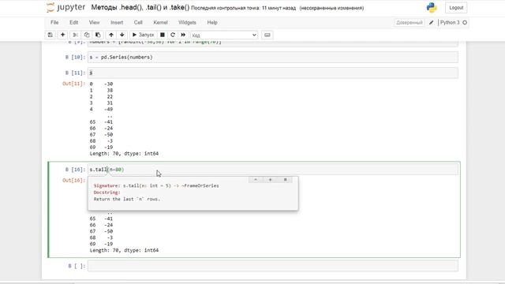
Task: Rename the notebook title Методы .head()
Action: [x=140, y=7]
